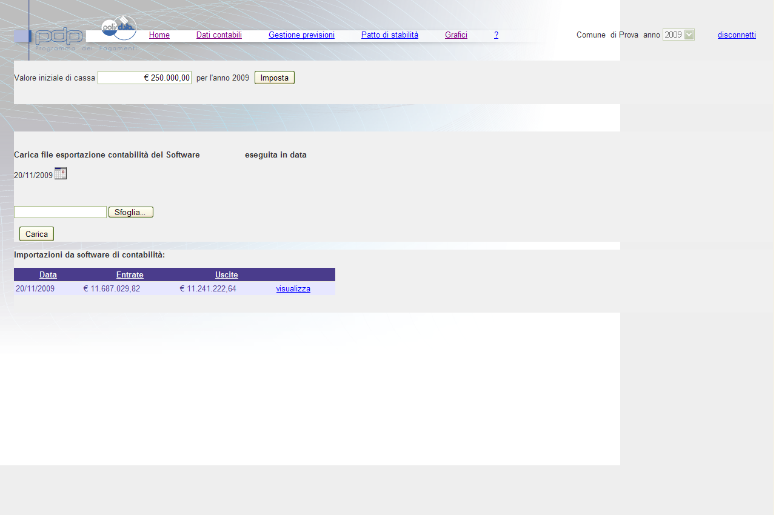The height and width of the screenshot is (515, 776).
Task: Click the Sfoglia... browse button
Action: coord(131,212)
